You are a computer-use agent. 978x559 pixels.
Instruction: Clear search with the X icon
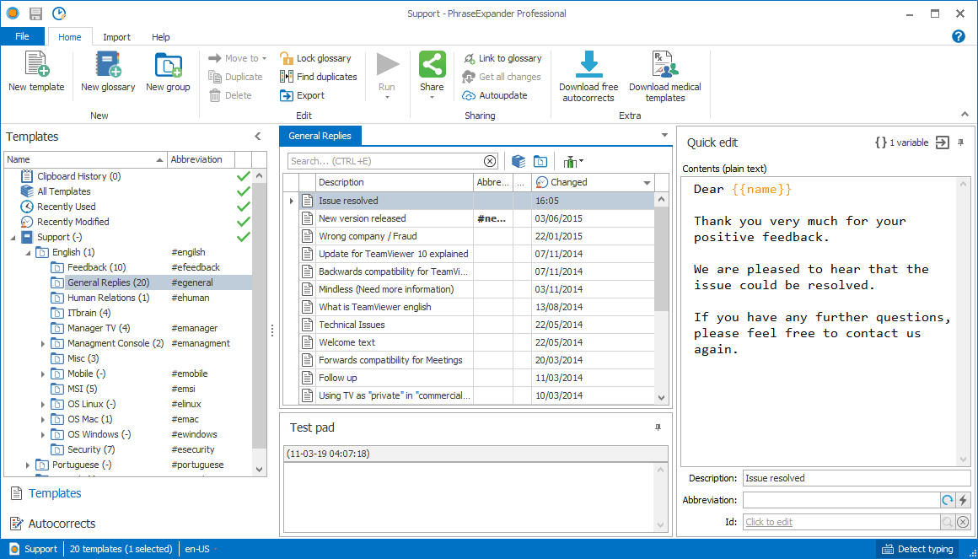point(490,161)
